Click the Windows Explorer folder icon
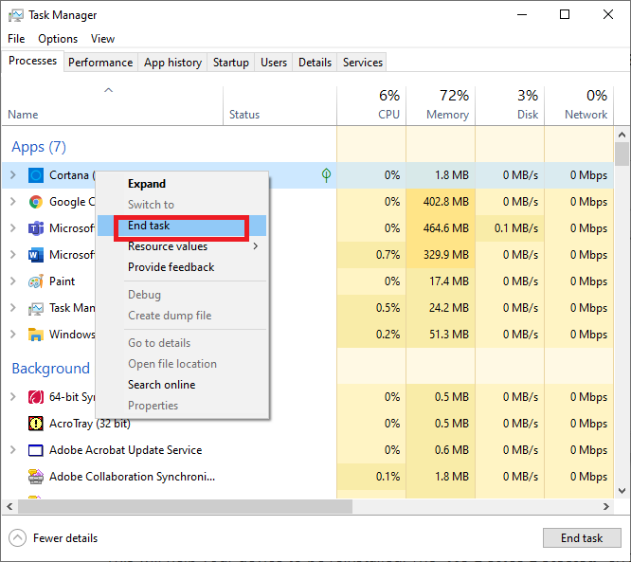631x562 pixels. 36,335
